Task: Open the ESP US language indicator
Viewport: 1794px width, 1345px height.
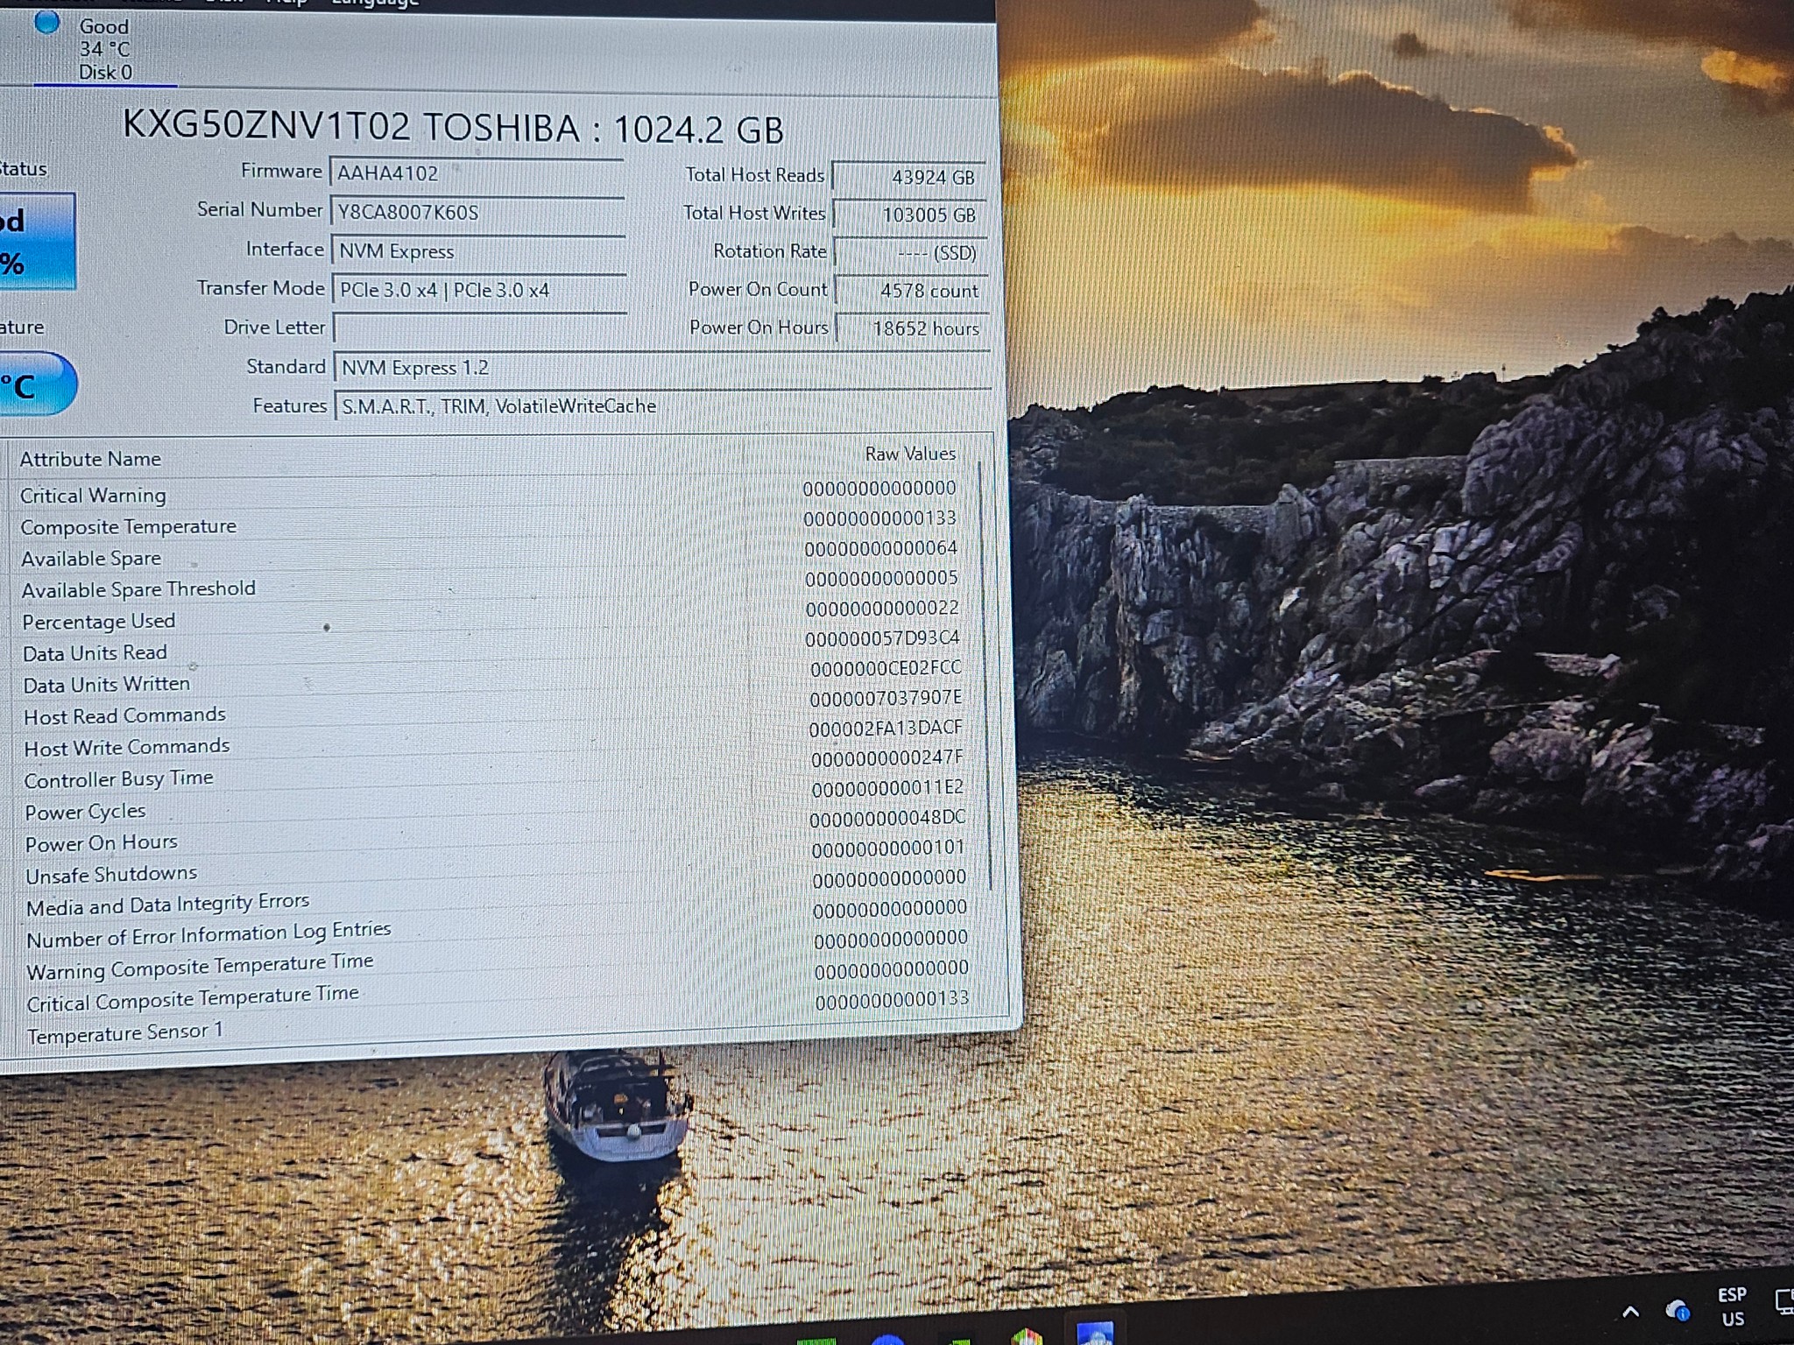Action: tap(1732, 1306)
